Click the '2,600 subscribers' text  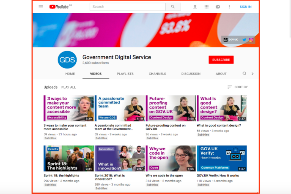95,63
